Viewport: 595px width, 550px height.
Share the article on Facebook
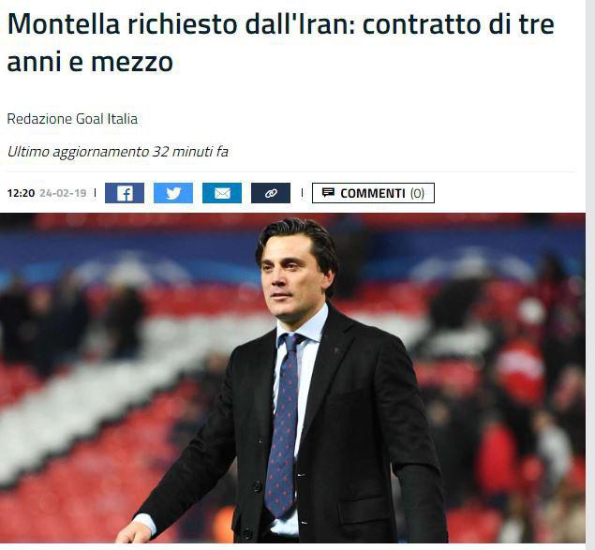coord(125,193)
